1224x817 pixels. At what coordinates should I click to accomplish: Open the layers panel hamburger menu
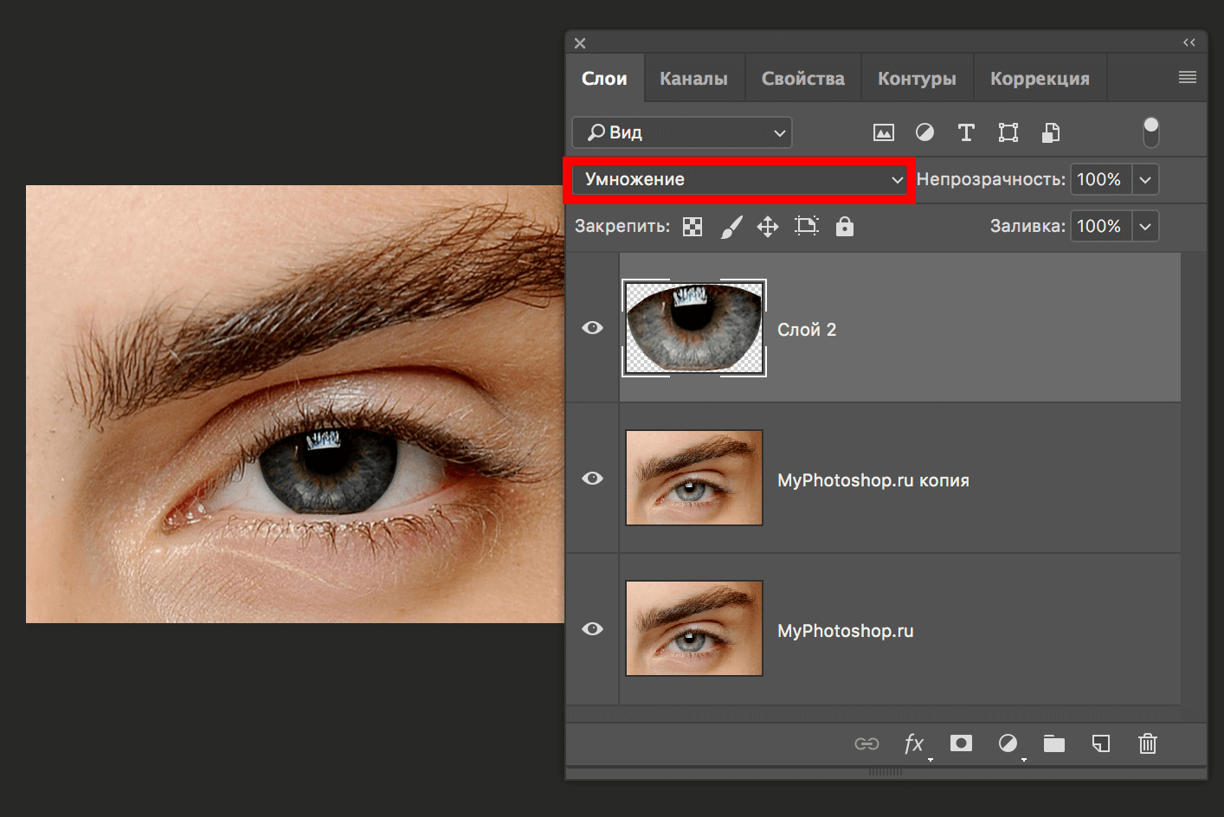point(1187,78)
